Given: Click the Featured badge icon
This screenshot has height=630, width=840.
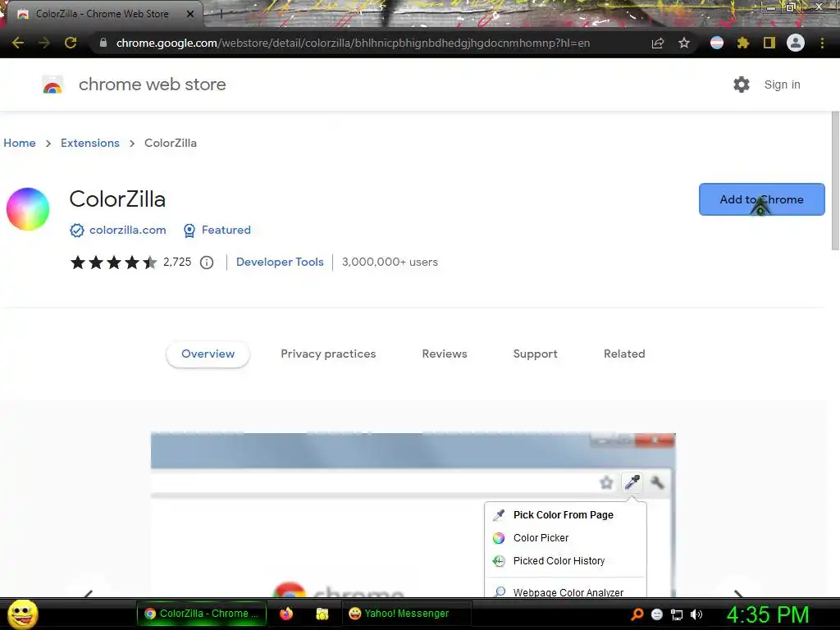Looking at the screenshot, I should [189, 231].
